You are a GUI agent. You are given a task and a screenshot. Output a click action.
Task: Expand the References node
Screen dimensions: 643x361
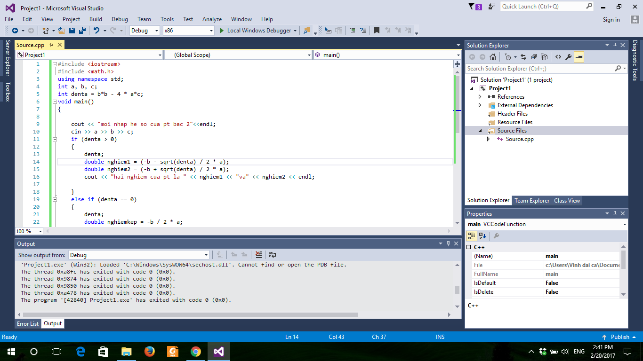tap(480, 97)
